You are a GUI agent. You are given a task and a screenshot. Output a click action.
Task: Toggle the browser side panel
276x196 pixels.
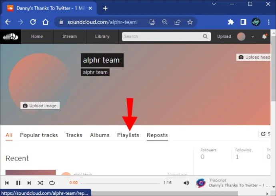243,22
